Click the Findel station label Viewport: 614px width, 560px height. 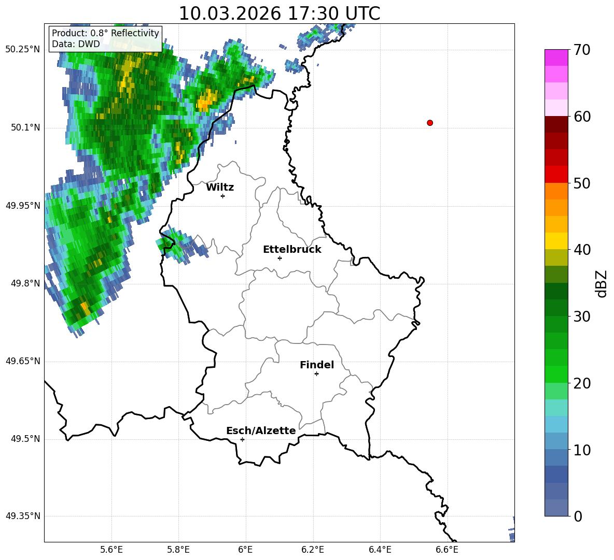click(x=317, y=365)
